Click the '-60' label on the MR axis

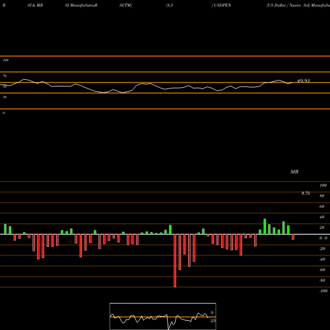[322, 270]
